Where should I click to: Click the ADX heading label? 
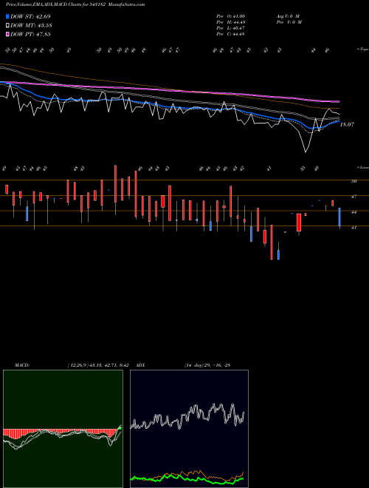(141, 365)
